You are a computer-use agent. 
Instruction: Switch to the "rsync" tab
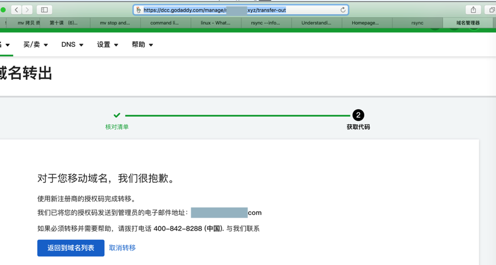(417, 23)
